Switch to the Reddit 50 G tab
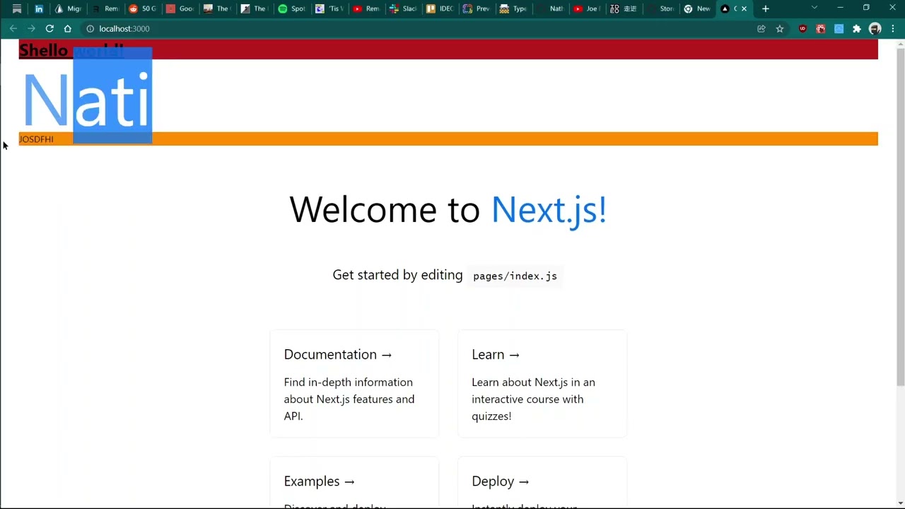 [x=142, y=8]
